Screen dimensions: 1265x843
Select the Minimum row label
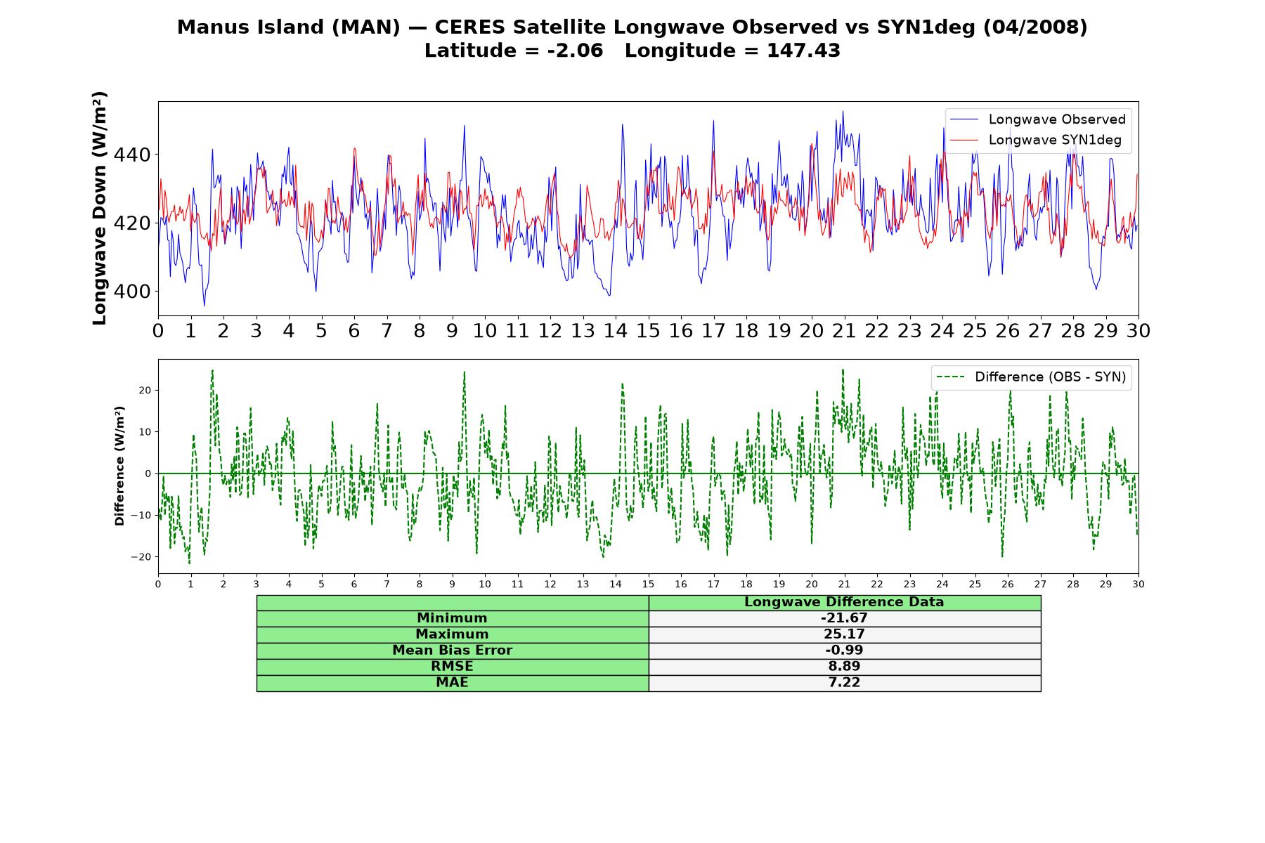[452, 618]
